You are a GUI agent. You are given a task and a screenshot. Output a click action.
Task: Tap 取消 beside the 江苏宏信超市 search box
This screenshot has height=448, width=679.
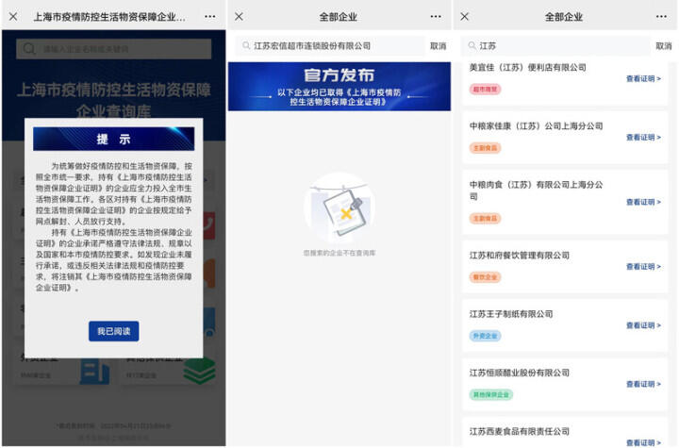pyautogui.click(x=438, y=45)
